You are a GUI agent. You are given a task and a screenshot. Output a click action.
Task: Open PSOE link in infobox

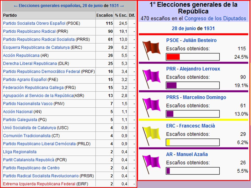tap(172, 40)
